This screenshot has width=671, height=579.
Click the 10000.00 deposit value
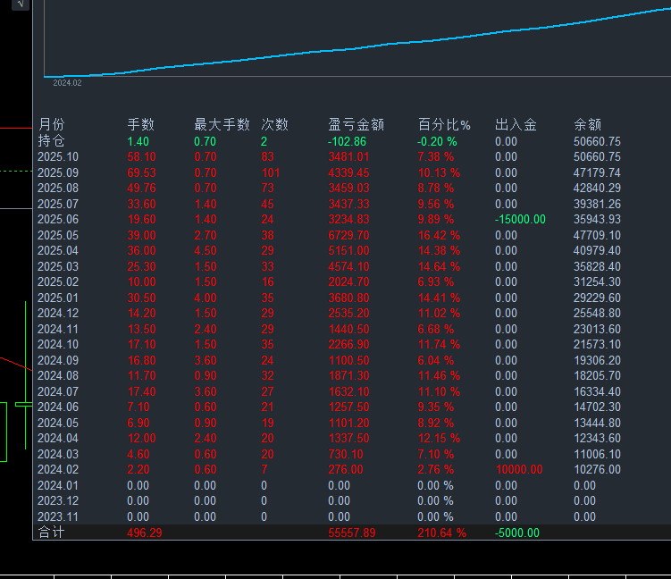(518, 469)
